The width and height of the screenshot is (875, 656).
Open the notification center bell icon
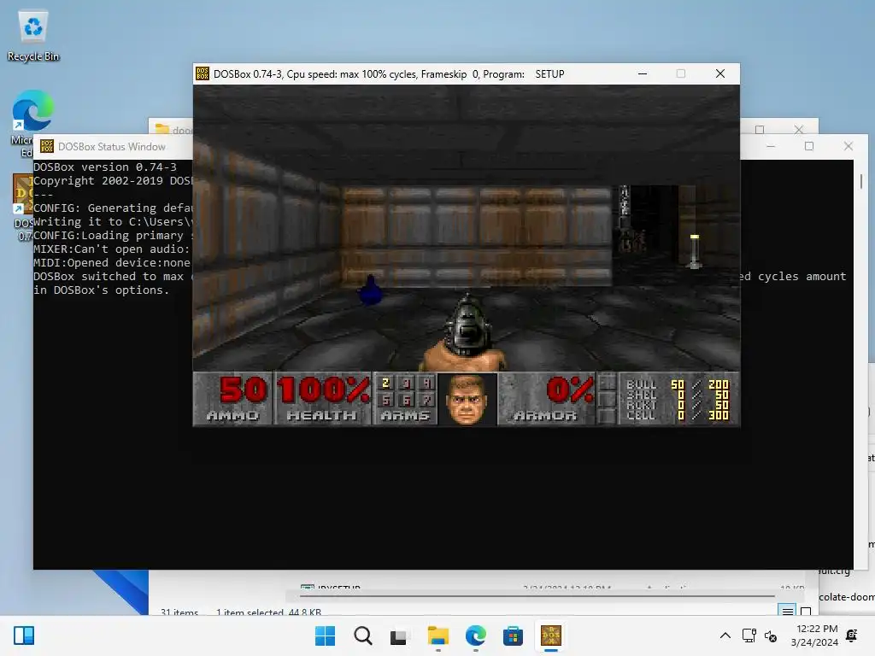tap(852, 635)
